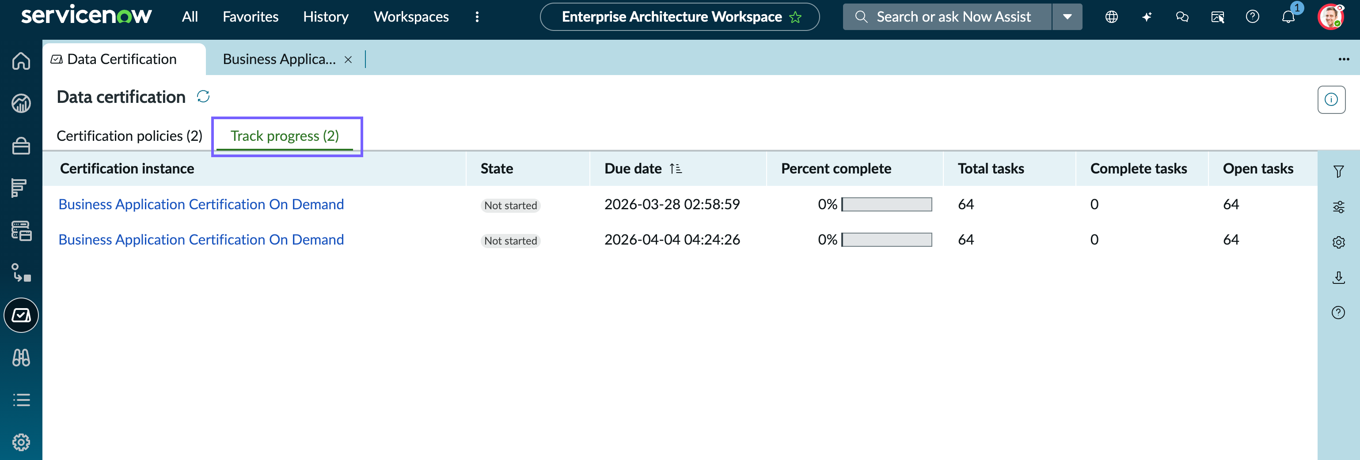Image resolution: width=1360 pixels, height=460 pixels.
Task: Switch to Certification policies (2) tab
Action: (x=129, y=136)
